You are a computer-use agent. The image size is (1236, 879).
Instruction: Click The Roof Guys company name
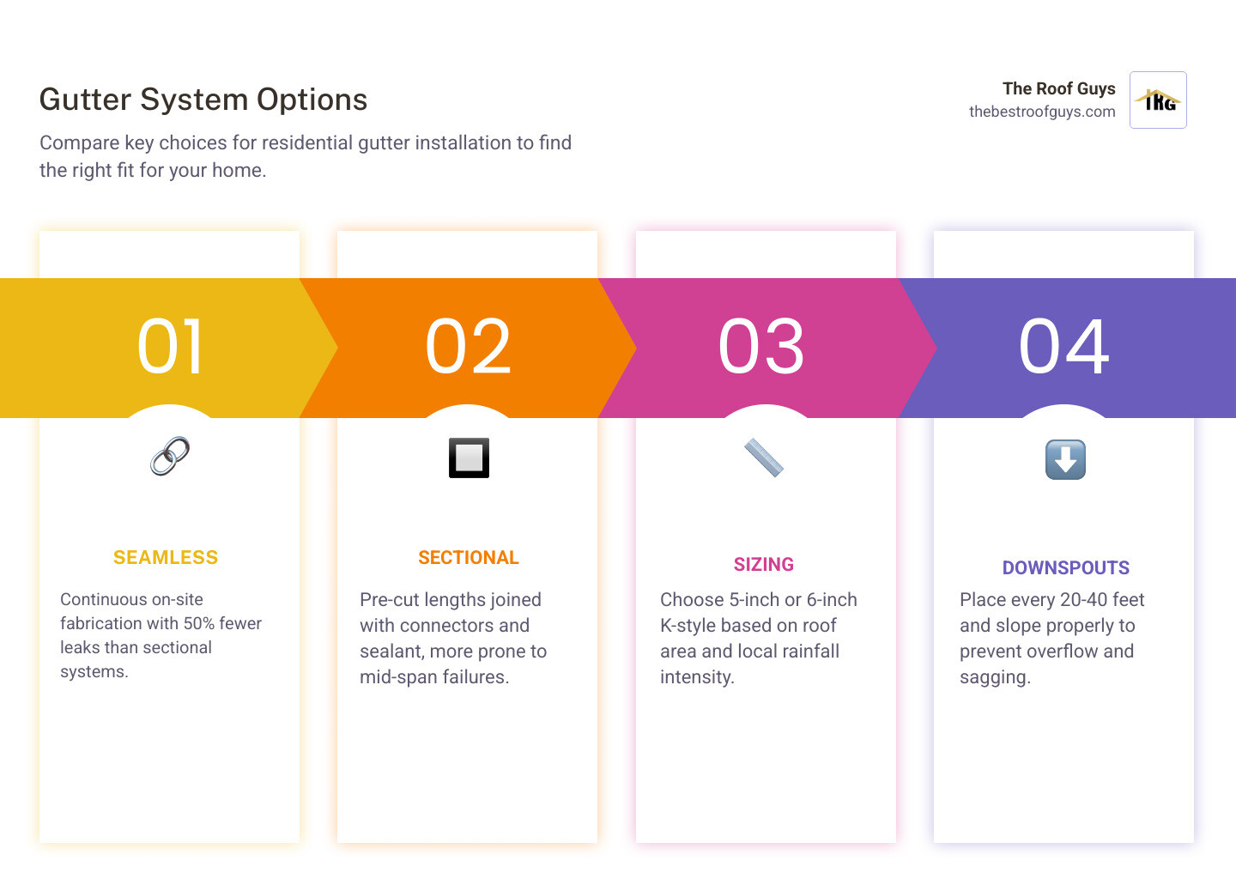[1058, 88]
